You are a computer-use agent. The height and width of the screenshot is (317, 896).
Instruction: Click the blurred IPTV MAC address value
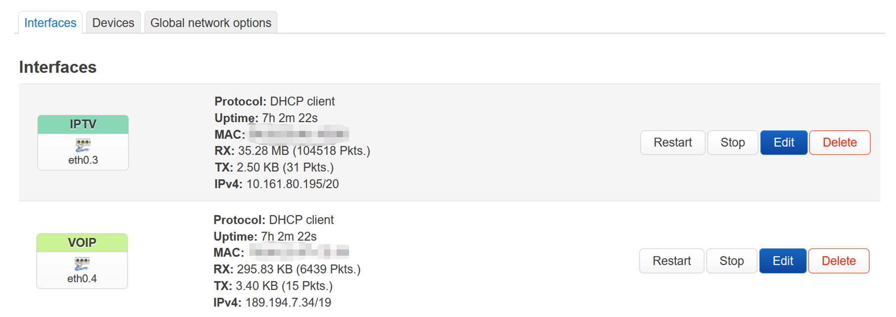[x=299, y=134]
